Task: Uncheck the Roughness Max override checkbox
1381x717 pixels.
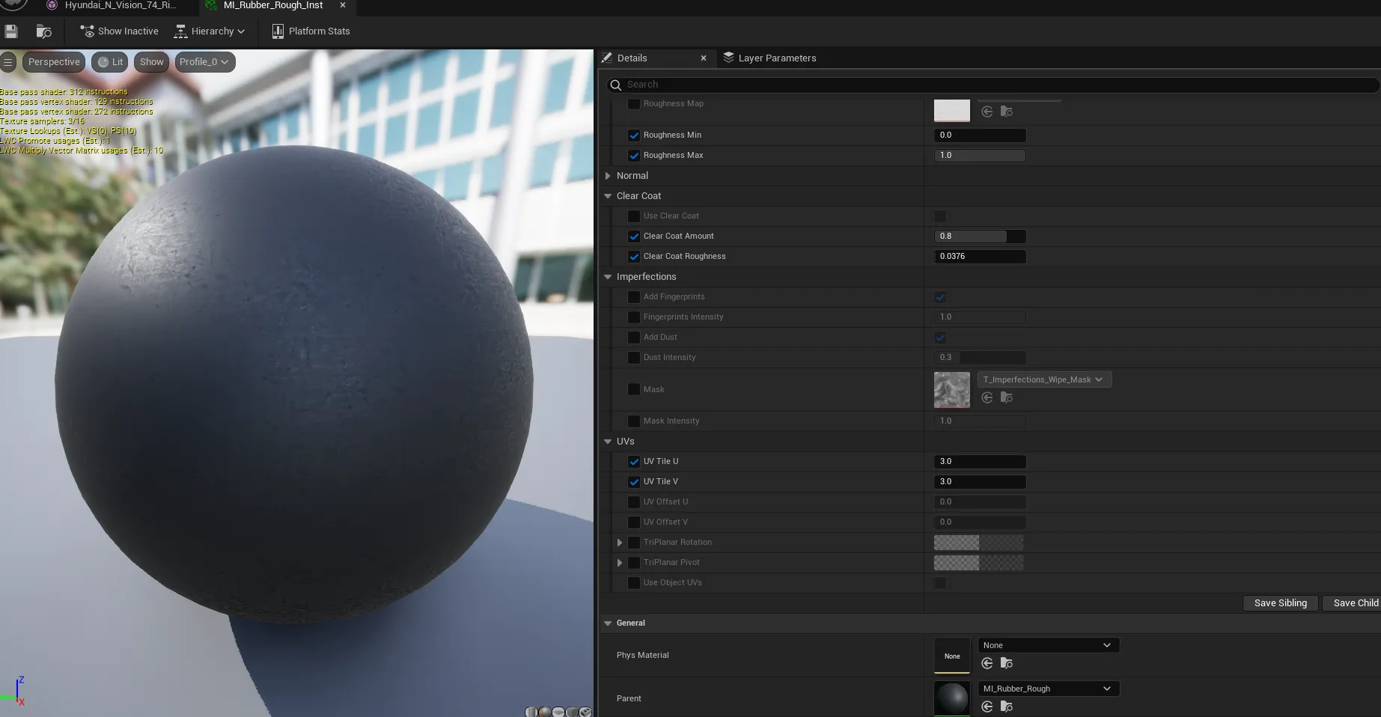Action: (634, 156)
